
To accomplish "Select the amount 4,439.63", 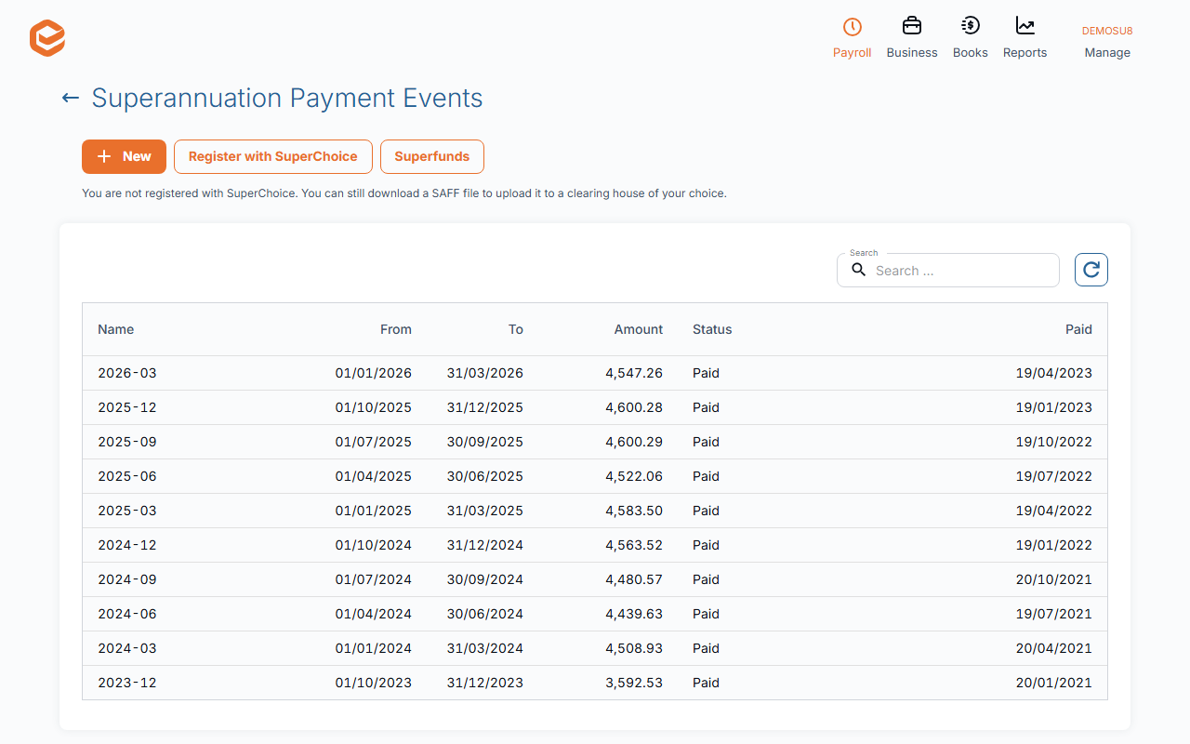I will pyautogui.click(x=634, y=614).
